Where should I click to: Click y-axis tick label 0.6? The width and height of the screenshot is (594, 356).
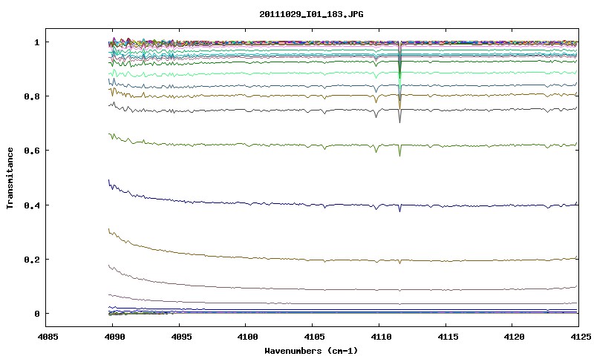32,151
